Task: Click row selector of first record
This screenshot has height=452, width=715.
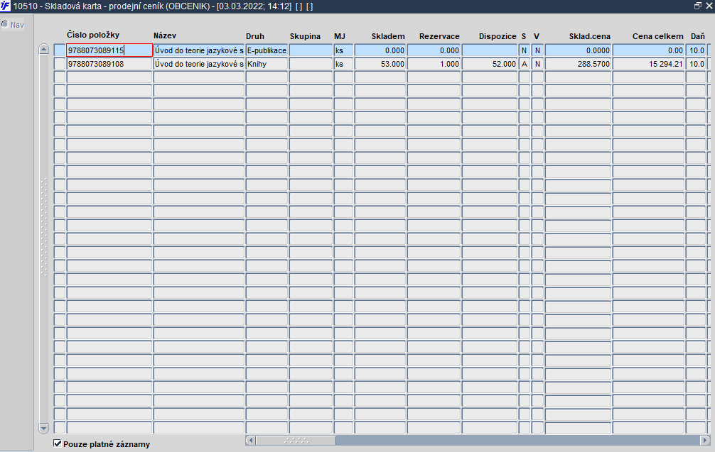Action: [x=60, y=50]
